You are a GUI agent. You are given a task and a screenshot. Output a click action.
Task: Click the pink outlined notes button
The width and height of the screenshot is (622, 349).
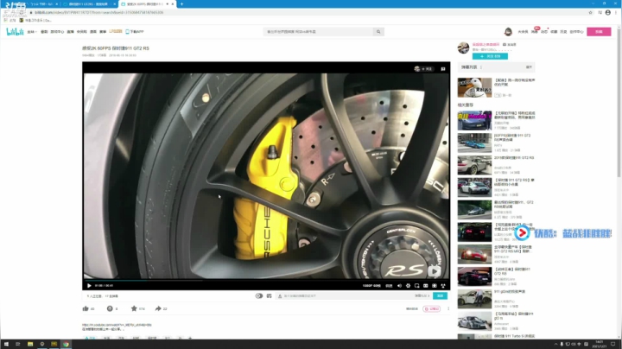[x=432, y=308]
